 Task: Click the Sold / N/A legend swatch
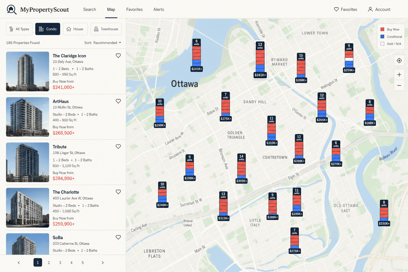(x=382, y=44)
